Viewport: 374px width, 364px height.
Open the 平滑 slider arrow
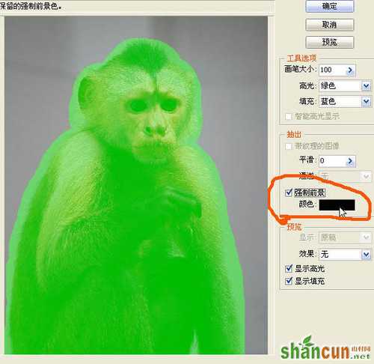coord(350,161)
